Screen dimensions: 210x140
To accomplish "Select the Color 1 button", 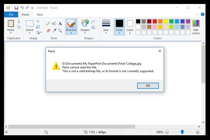I will coord(119,27).
